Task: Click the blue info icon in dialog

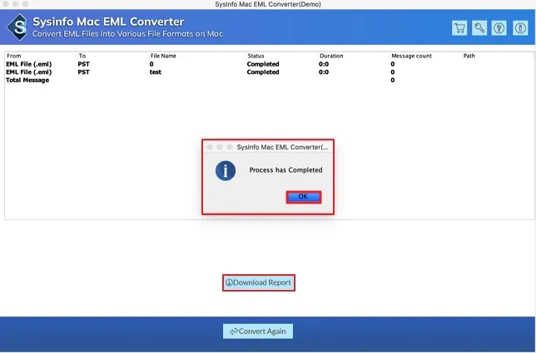Action: point(226,170)
